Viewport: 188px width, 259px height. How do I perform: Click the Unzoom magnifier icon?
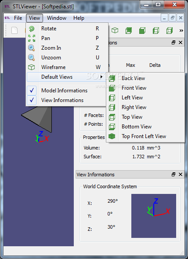[31, 58]
